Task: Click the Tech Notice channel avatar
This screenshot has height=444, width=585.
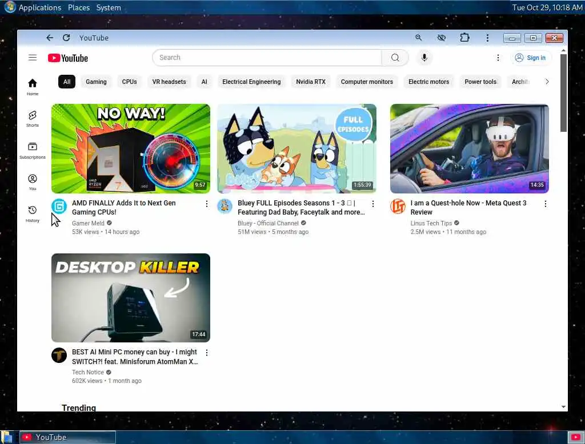Action: [59, 356]
